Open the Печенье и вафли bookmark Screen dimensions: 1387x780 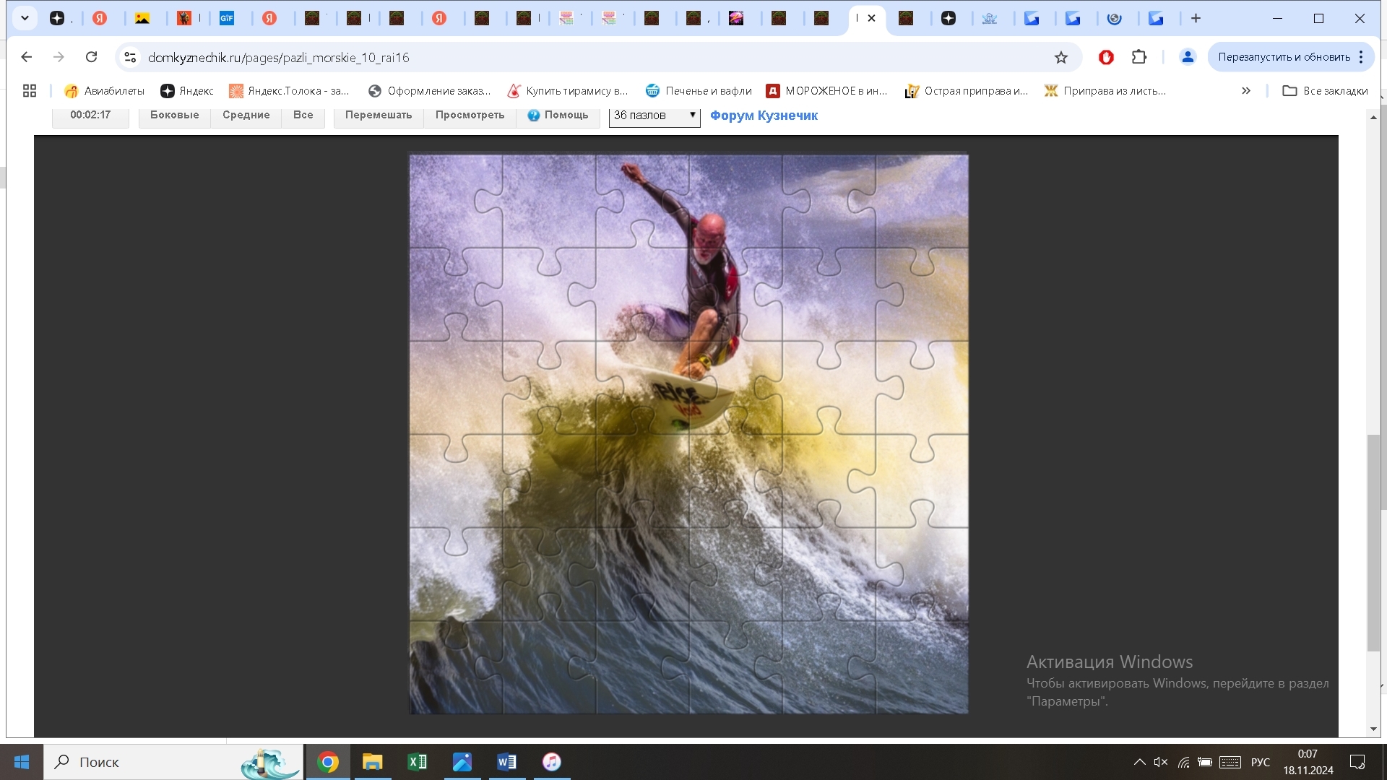pos(699,91)
